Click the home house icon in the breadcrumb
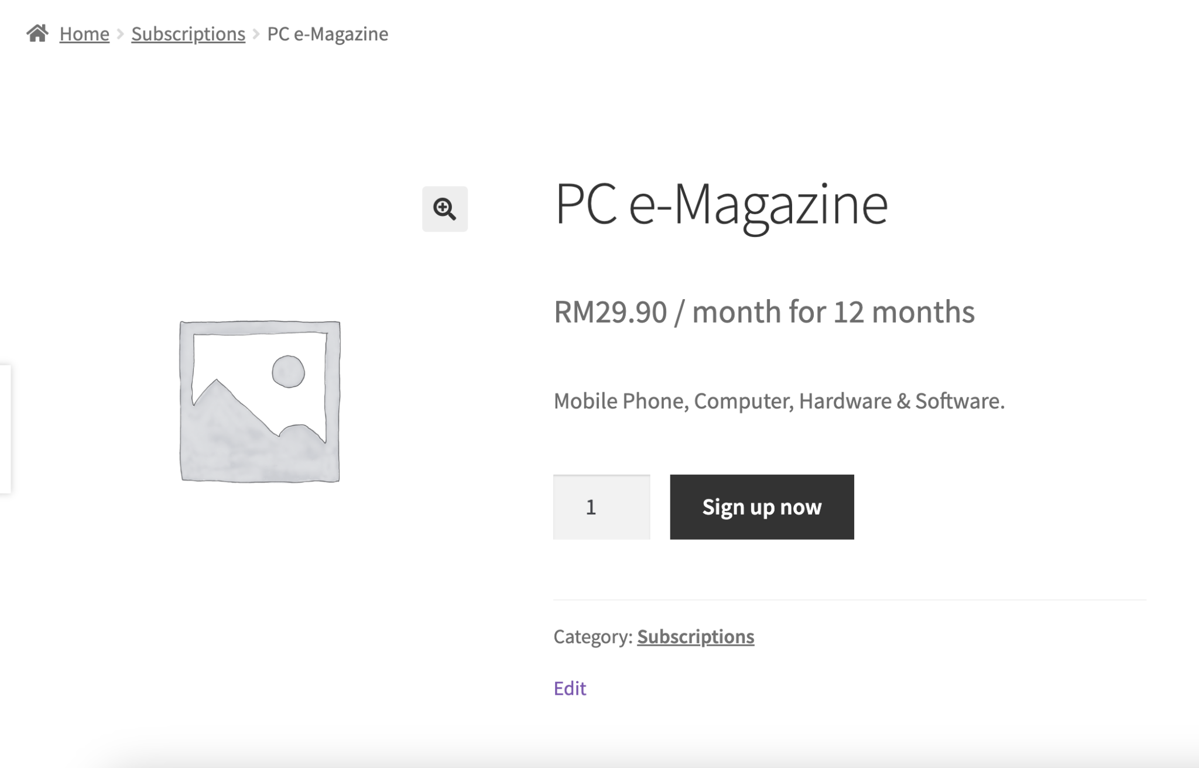Image resolution: width=1199 pixels, height=768 pixels. (39, 33)
